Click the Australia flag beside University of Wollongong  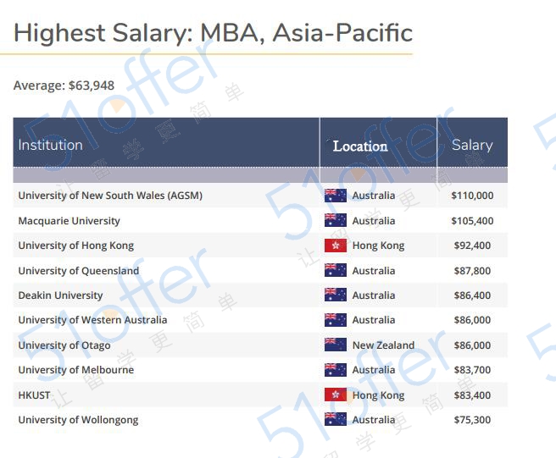pos(336,420)
